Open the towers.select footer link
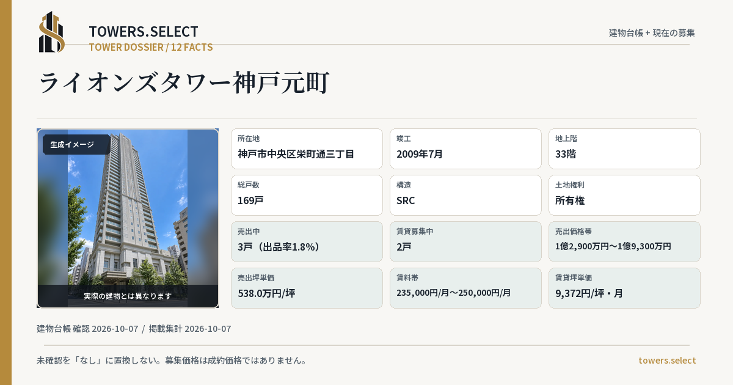Image resolution: width=733 pixels, height=385 pixels. 667,361
